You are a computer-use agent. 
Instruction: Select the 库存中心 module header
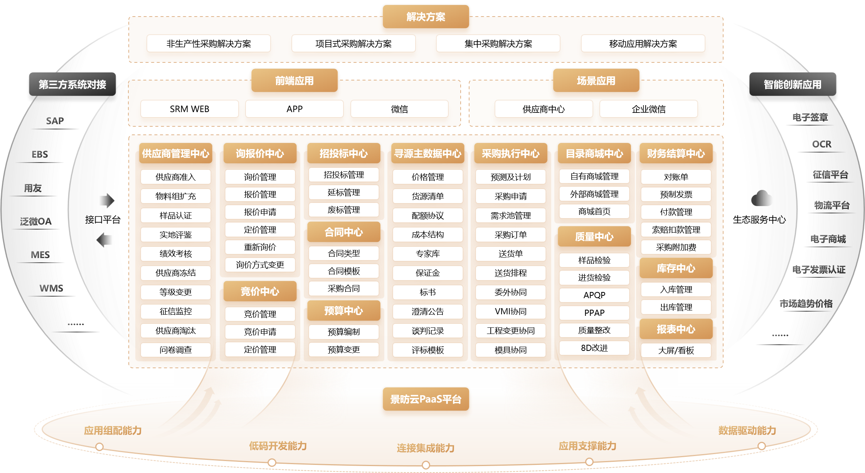point(676,268)
